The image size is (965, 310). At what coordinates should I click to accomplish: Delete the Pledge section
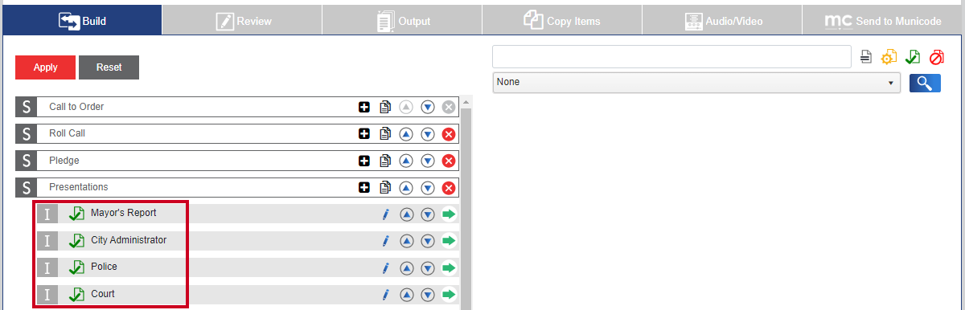[449, 161]
